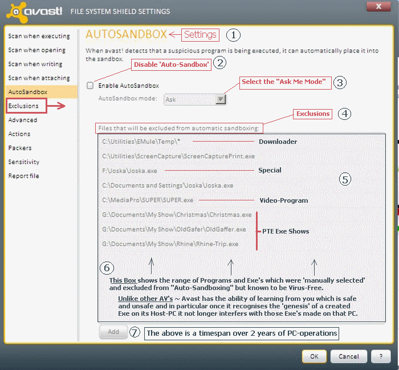Open the Scan when opening section
The height and width of the screenshot is (370, 399).
click(x=37, y=50)
